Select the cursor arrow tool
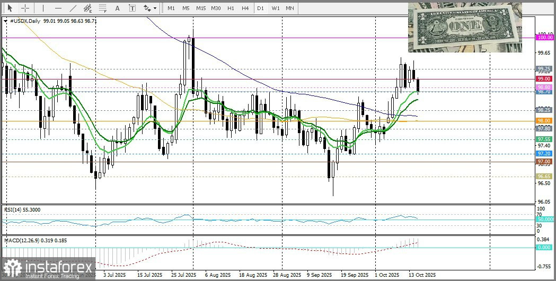The image size is (556, 281). point(10,8)
